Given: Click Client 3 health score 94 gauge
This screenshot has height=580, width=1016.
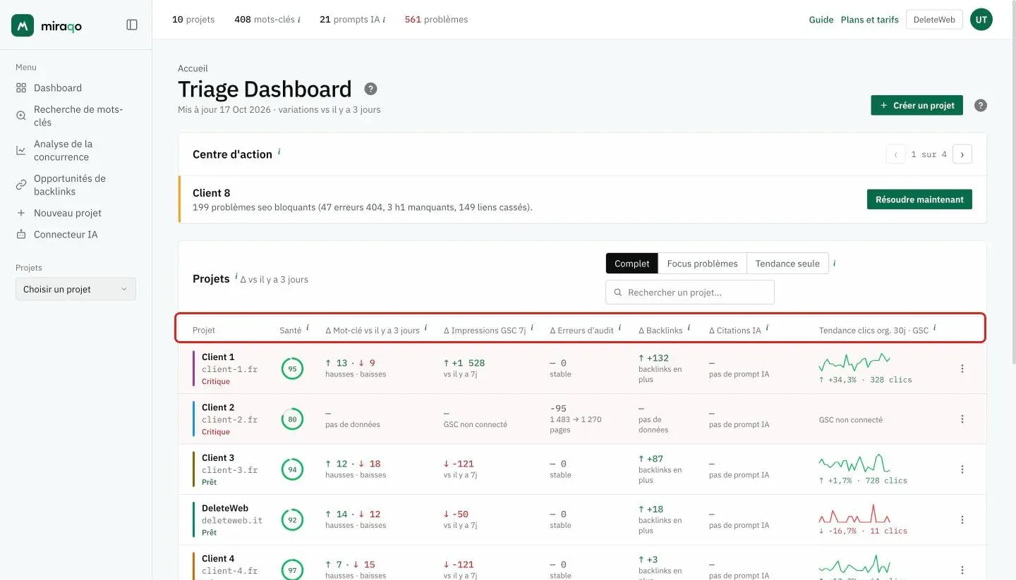Looking at the screenshot, I should tap(292, 469).
